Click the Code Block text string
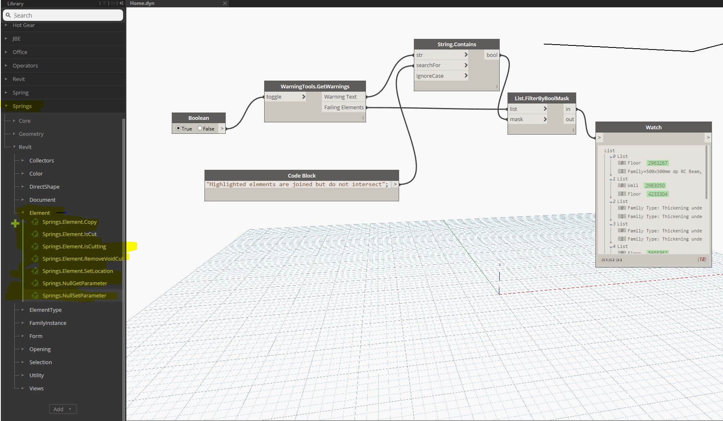 [x=297, y=185]
